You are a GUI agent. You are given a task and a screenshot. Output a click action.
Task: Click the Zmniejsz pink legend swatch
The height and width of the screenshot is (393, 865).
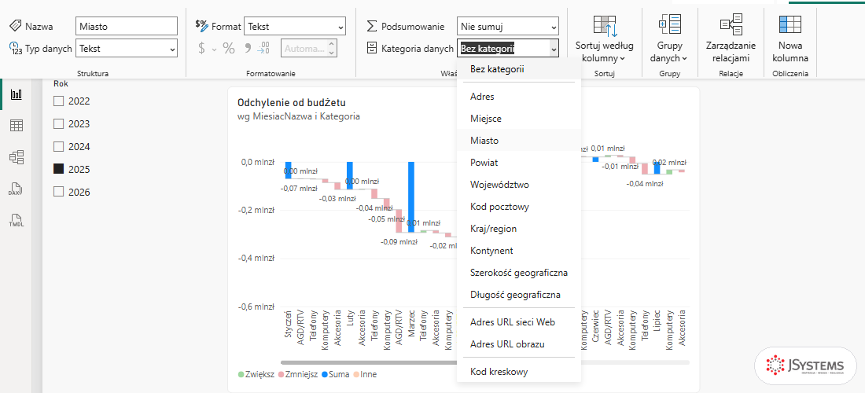[282, 374]
